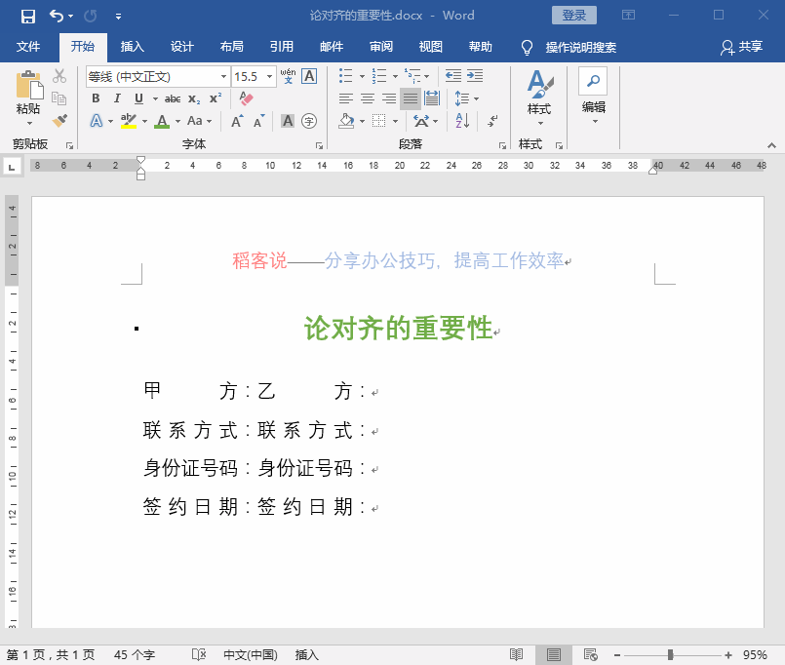The image size is (785, 665).
Task: Switch to Read Mode via status bar icon
Action: (516, 654)
